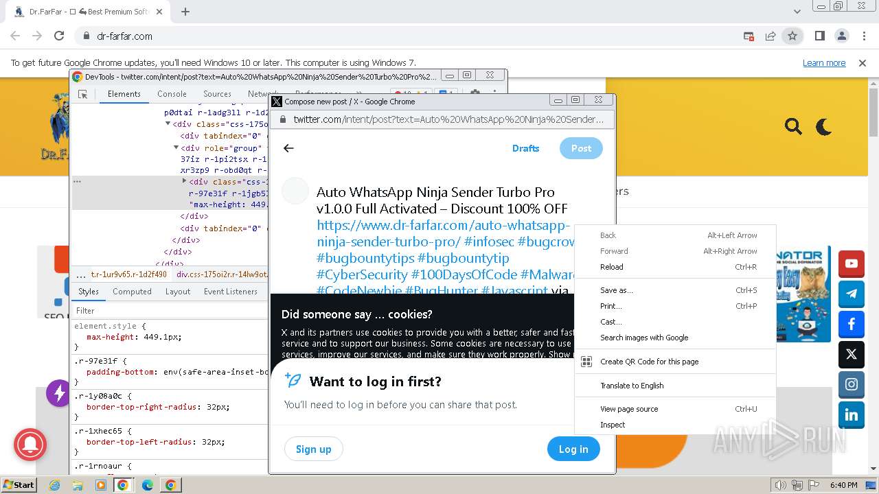
Task: Choose View page source
Action: click(675, 409)
